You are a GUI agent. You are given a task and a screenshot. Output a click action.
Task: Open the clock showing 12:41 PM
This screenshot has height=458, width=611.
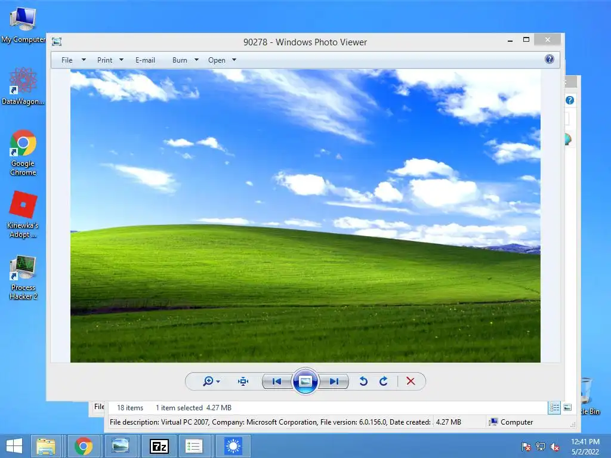coord(585,446)
